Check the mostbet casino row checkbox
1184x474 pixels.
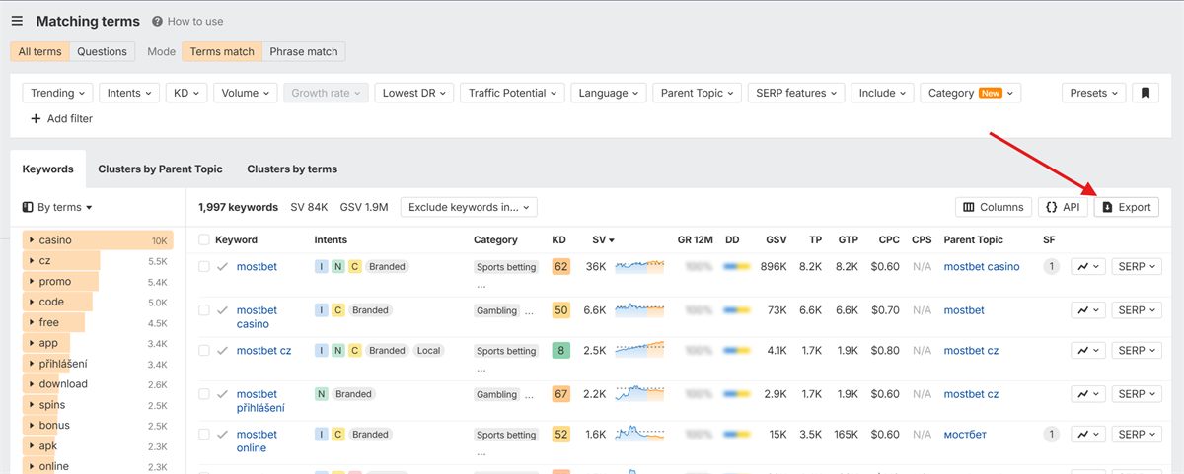(x=203, y=310)
